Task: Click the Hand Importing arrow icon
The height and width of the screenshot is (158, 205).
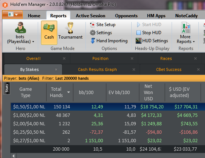Action: [x=93, y=41]
